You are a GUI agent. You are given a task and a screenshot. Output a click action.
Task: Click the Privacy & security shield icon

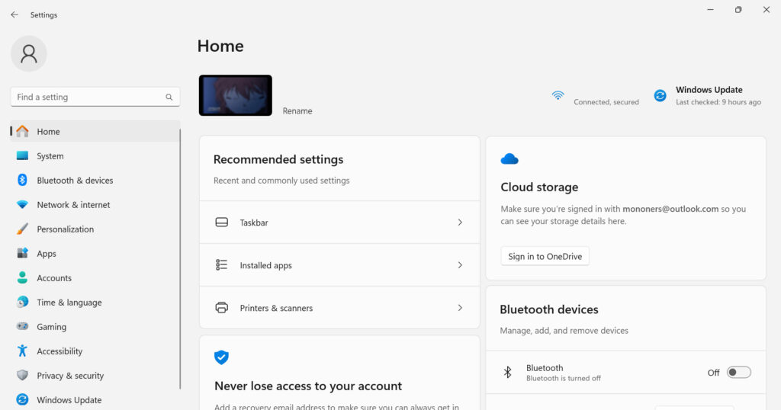coord(22,376)
